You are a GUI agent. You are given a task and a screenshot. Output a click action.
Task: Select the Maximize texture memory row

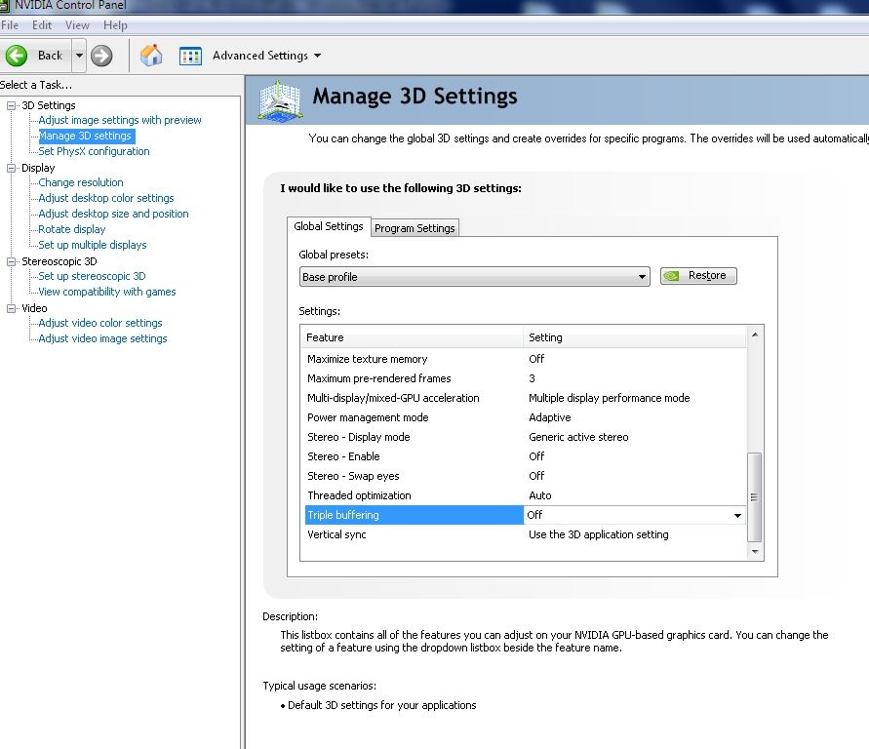tap(525, 359)
